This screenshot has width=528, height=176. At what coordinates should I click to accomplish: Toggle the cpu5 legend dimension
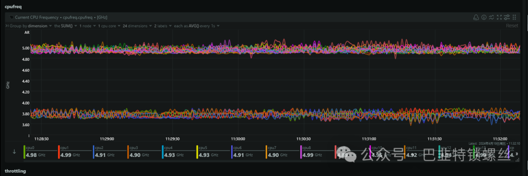[213, 152]
